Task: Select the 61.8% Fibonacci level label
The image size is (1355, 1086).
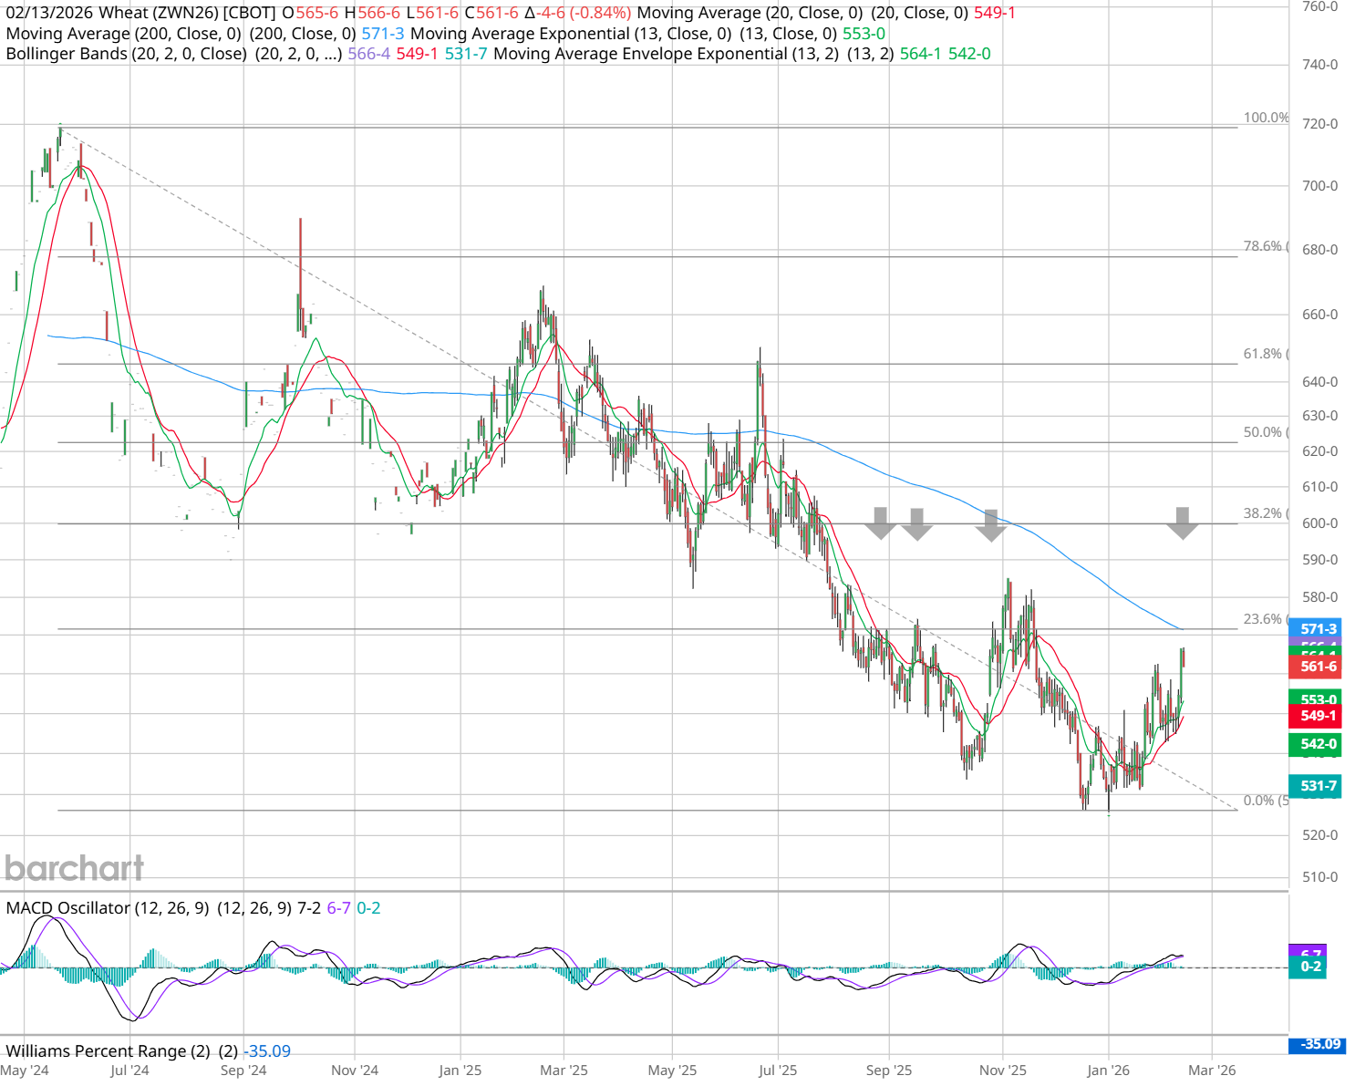Action: (x=1263, y=354)
